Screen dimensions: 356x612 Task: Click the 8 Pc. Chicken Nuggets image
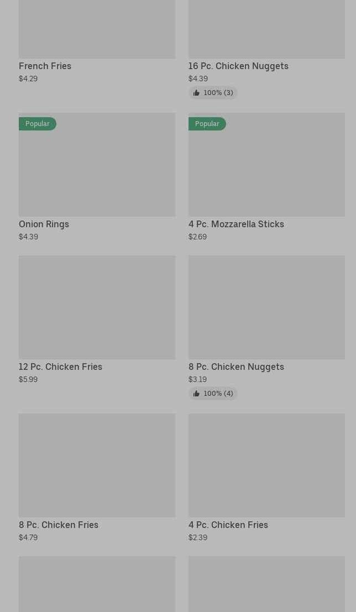266,307
